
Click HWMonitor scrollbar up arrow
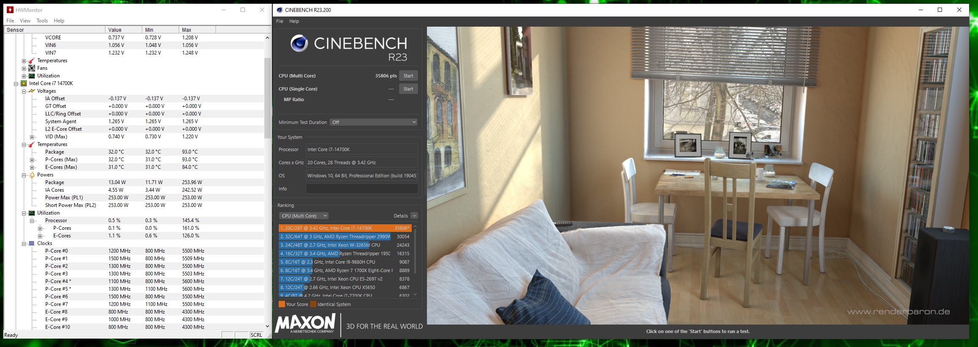pyautogui.click(x=267, y=38)
